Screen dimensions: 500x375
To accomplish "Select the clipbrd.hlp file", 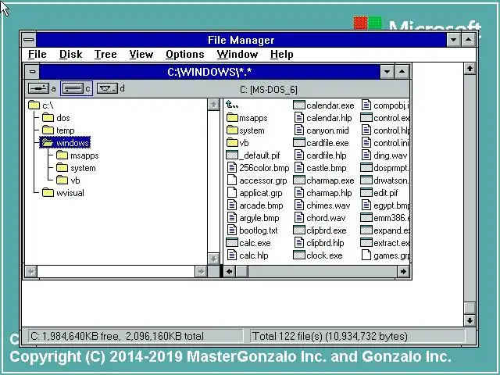I will [320, 243].
